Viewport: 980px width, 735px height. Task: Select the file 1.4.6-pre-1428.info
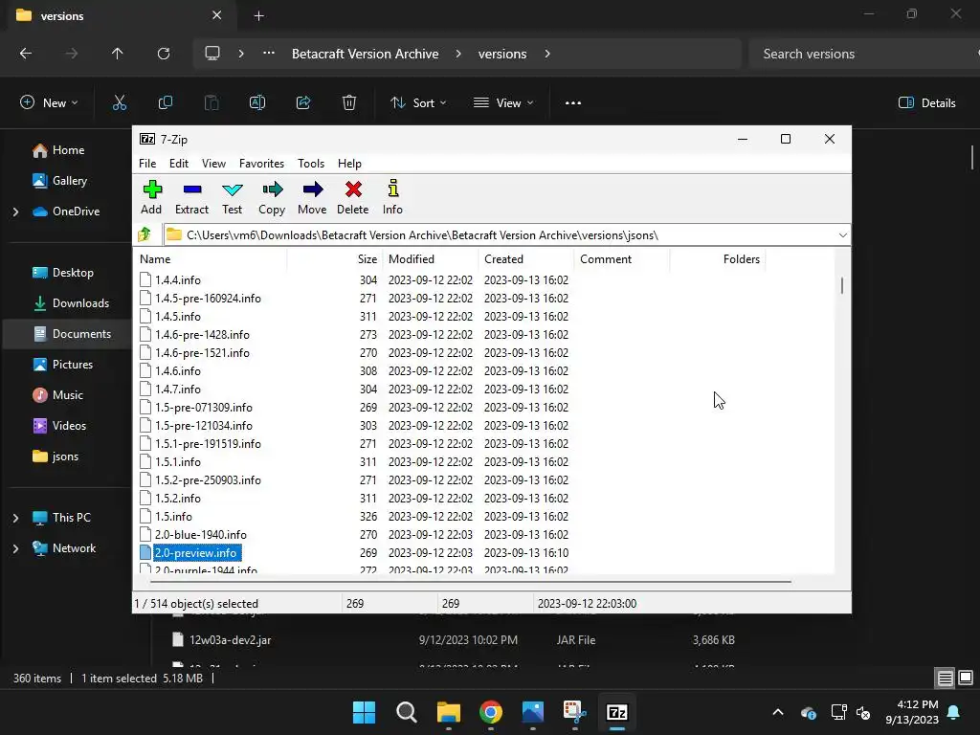click(x=202, y=334)
